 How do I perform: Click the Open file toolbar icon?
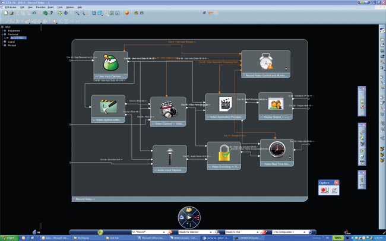[11, 13]
